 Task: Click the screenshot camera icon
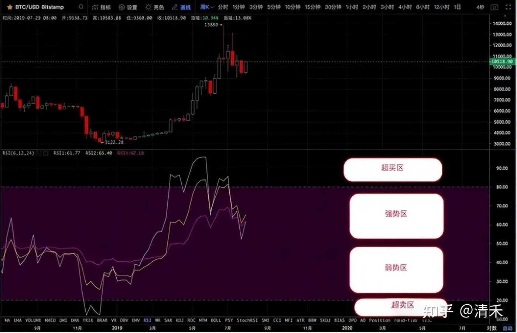494,7
